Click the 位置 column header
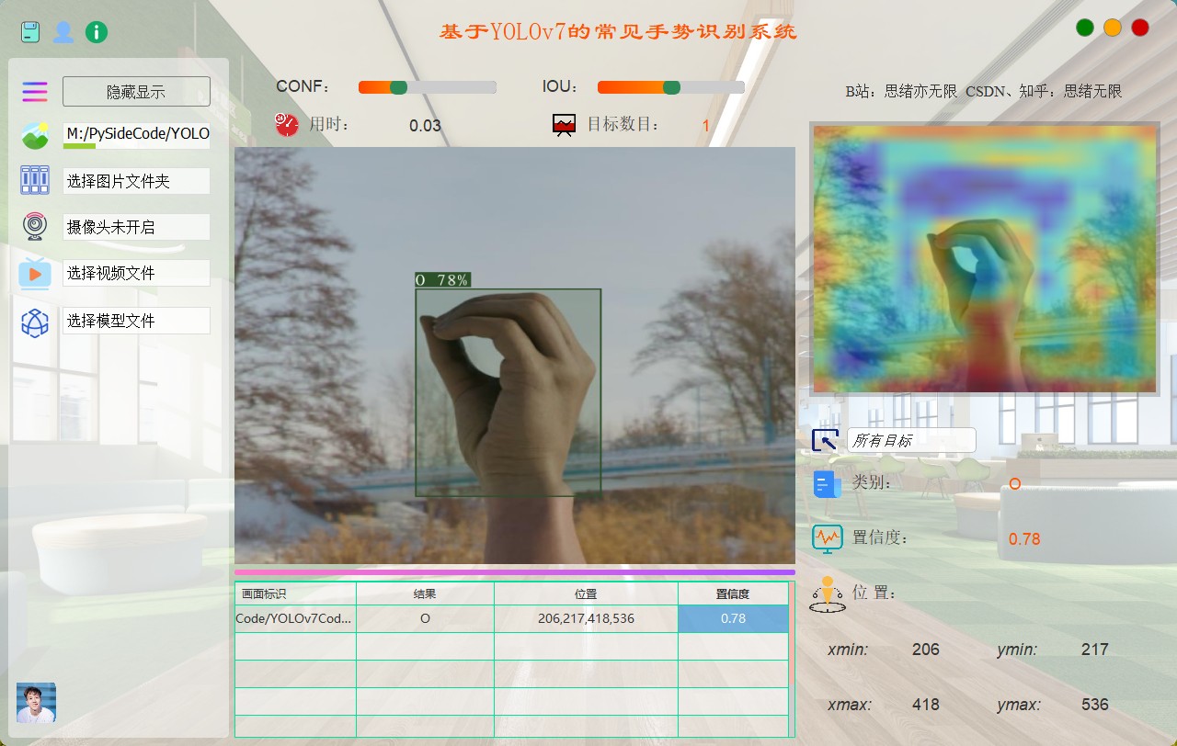This screenshot has height=746, width=1177. pyautogui.click(x=586, y=593)
